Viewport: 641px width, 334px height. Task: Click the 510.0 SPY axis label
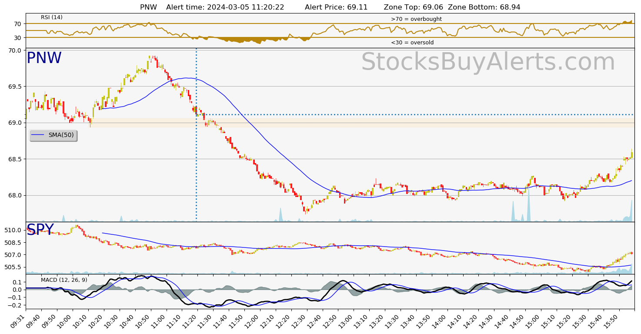13,230
